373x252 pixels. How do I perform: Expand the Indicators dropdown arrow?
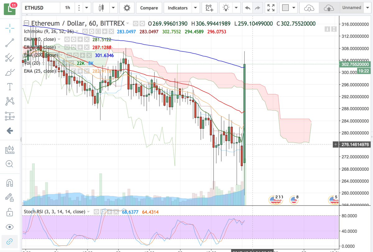[x=196, y=8]
